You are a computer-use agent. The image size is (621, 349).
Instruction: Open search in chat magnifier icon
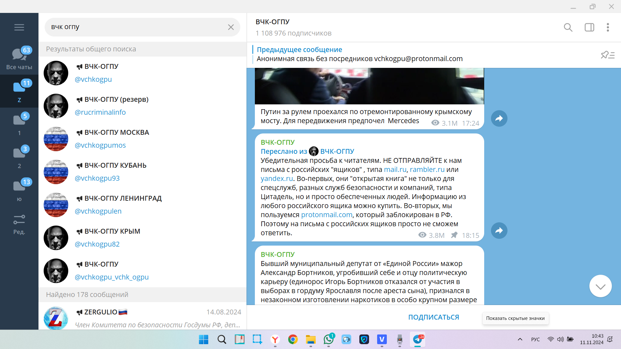click(568, 27)
